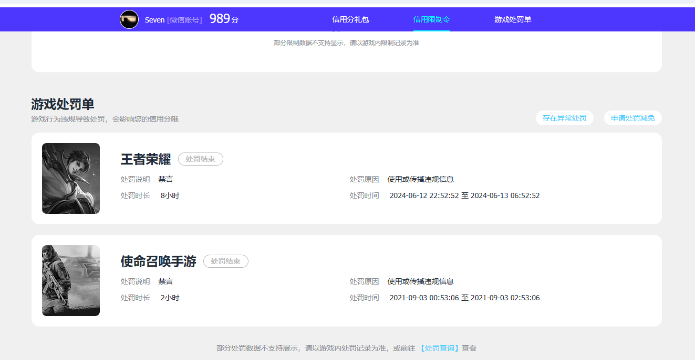Click the 游戏处罚单 section heading
The width and height of the screenshot is (695, 360).
tap(63, 104)
